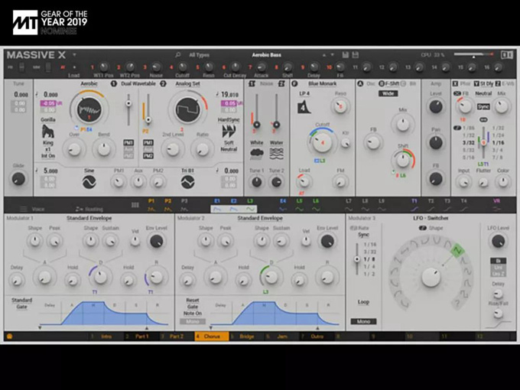Screen dimensions: 520x390
Task: Click the Chorus snapshot button
Action: (x=212, y=336)
